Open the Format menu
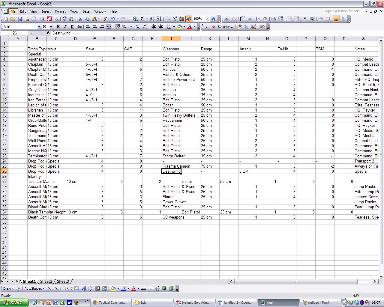384x307 pixels. (60, 11)
